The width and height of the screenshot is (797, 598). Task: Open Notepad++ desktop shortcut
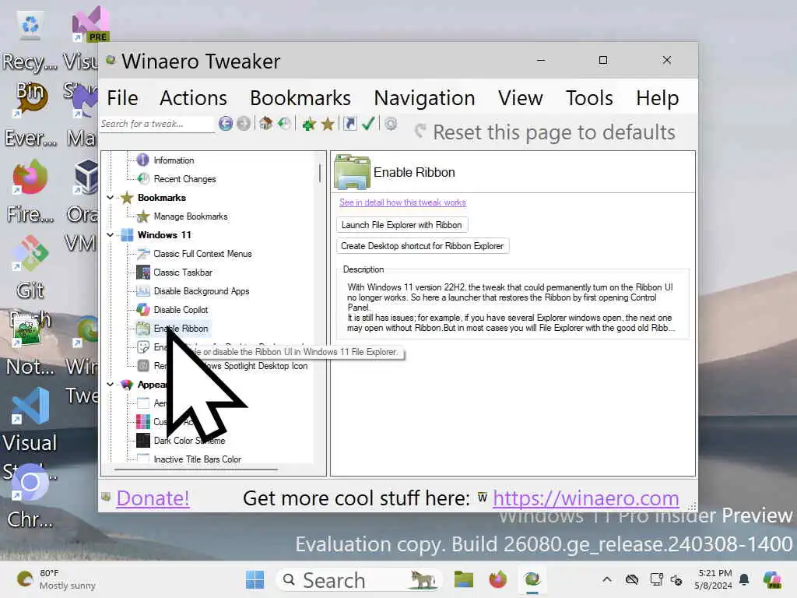[x=30, y=345]
